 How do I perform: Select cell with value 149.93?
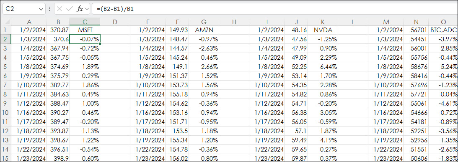(x=177, y=30)
